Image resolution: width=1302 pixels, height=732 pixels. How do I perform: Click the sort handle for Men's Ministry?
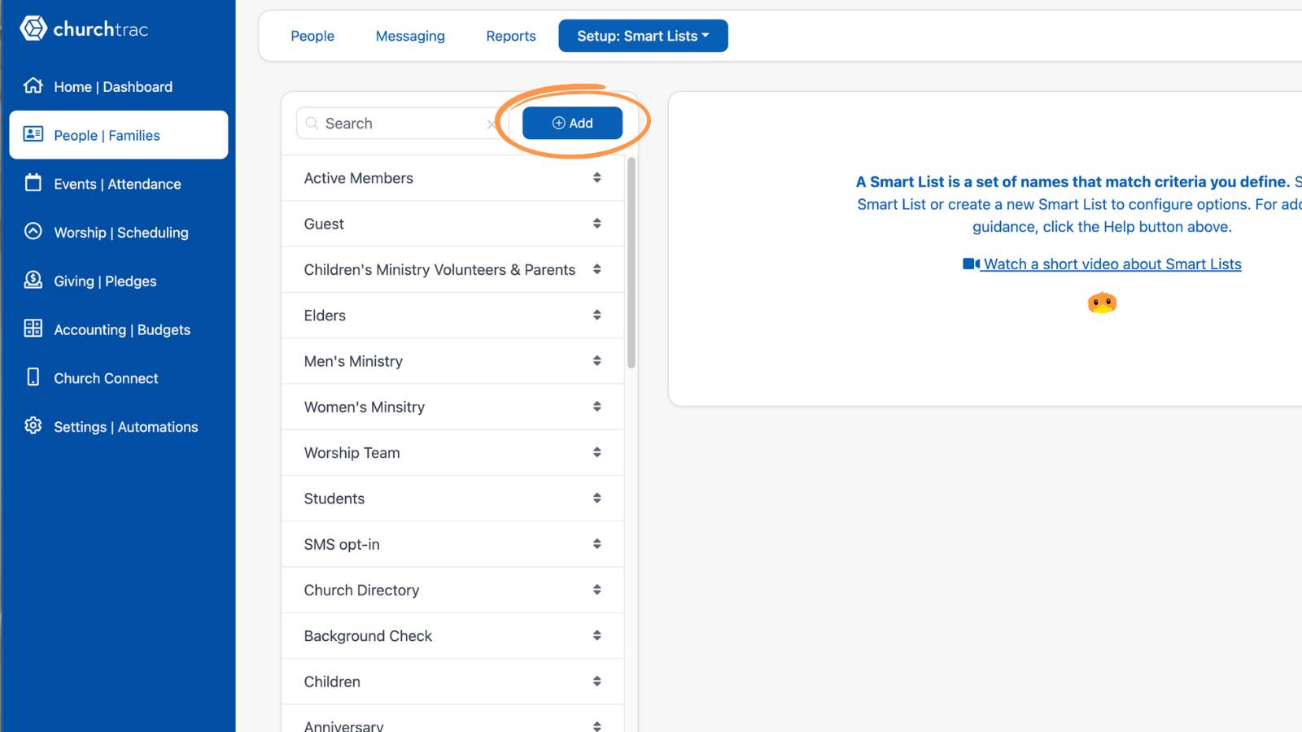(x=597, y=361)
